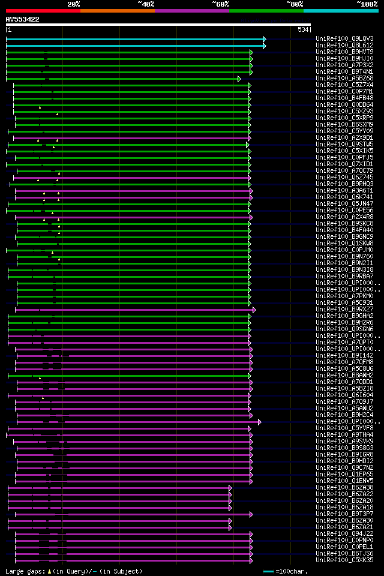Click the UniRef100_Q9STW5 label
384x576 pixels.
(344, 145)
